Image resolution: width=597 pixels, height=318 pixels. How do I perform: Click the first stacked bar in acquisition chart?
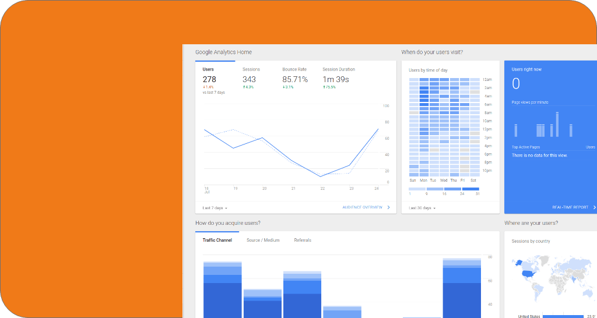[x=222, y=289]
